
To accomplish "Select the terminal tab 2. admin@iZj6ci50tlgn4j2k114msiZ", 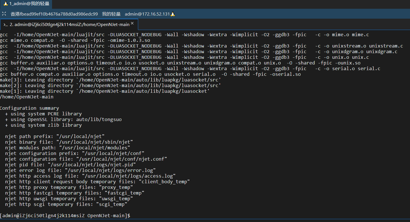I will pyautogui.click(x=69, y=24).
